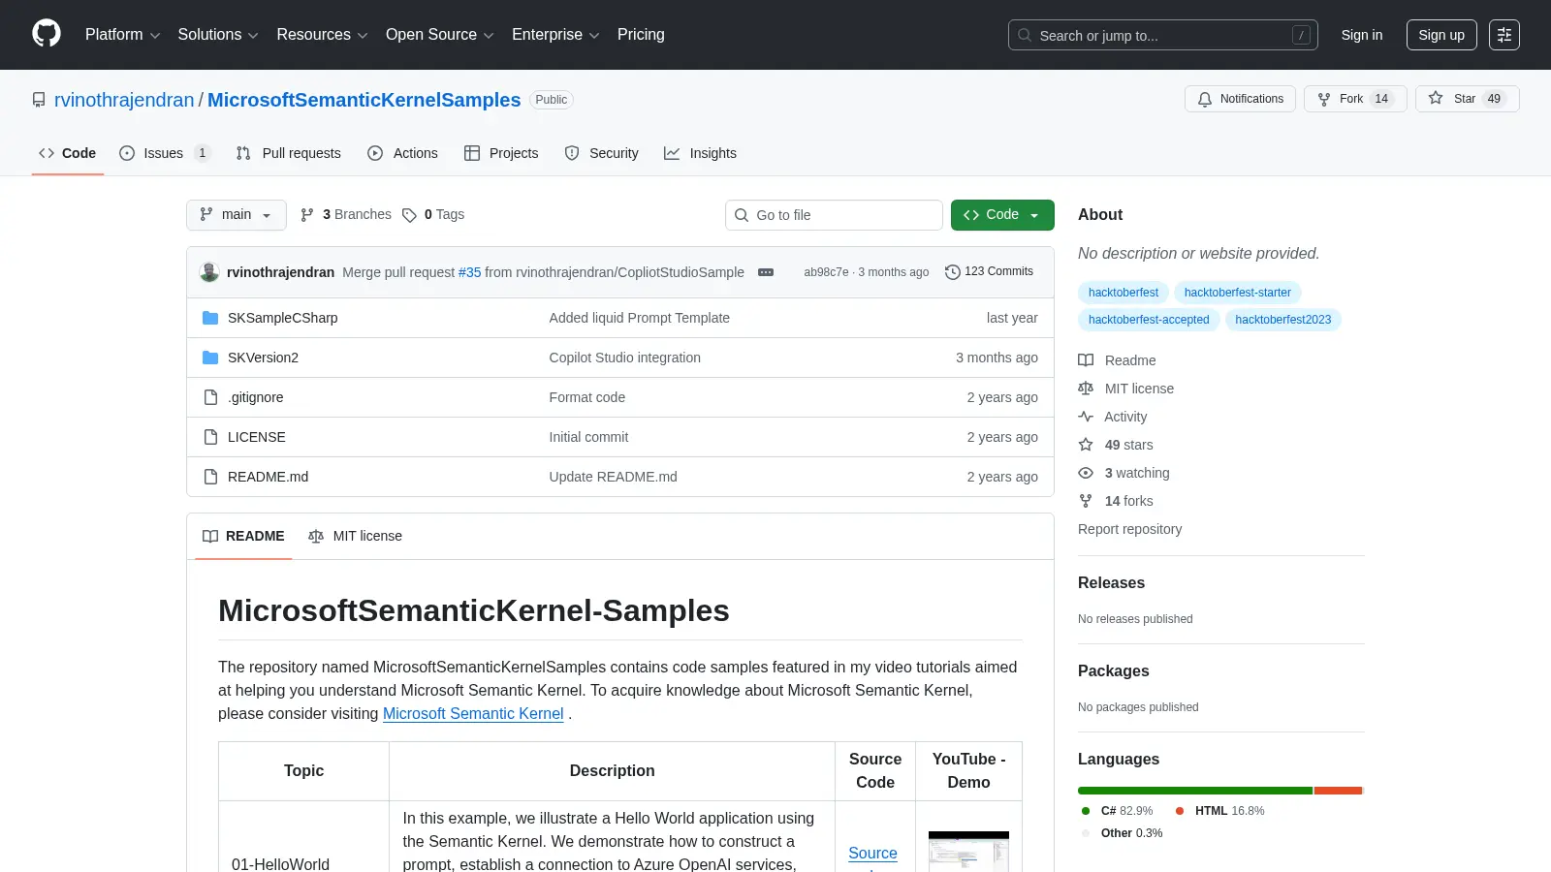Click the Notifications bell icon
The image size is (1551, 872).
[x=1205, y=99]
